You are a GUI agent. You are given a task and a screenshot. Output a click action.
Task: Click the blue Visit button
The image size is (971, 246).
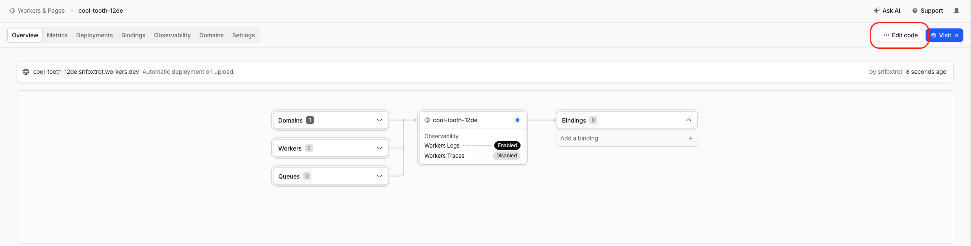coord(945,35)
